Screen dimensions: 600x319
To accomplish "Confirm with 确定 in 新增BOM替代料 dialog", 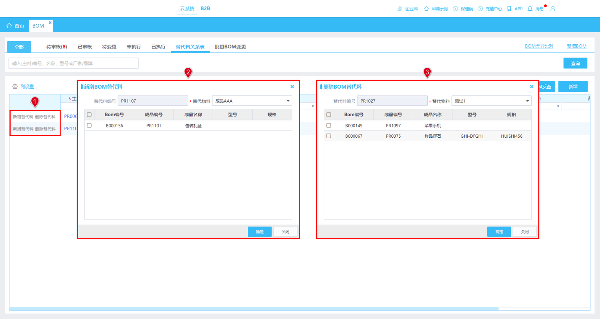I will coord(260,232).
